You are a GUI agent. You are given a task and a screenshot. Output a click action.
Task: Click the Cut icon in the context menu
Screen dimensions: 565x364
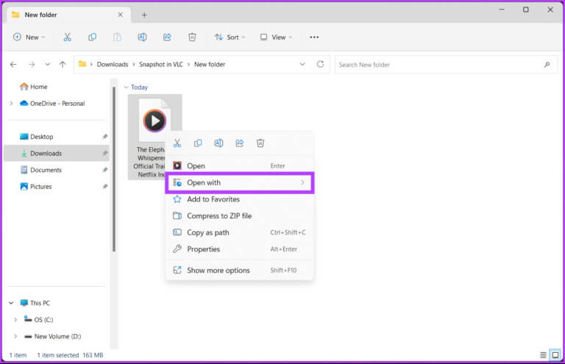(x=177, y=143)
